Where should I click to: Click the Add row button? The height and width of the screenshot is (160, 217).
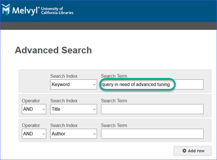click(192, 151)
